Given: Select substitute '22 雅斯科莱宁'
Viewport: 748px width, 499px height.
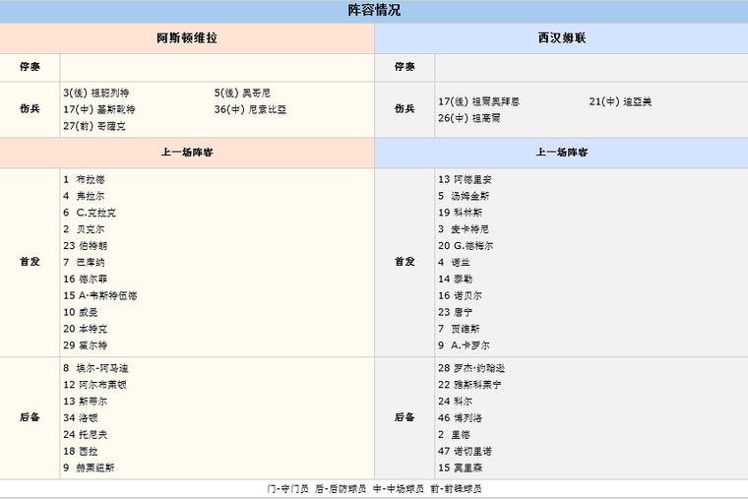Looking at the screenshot, I should point(469,385).
